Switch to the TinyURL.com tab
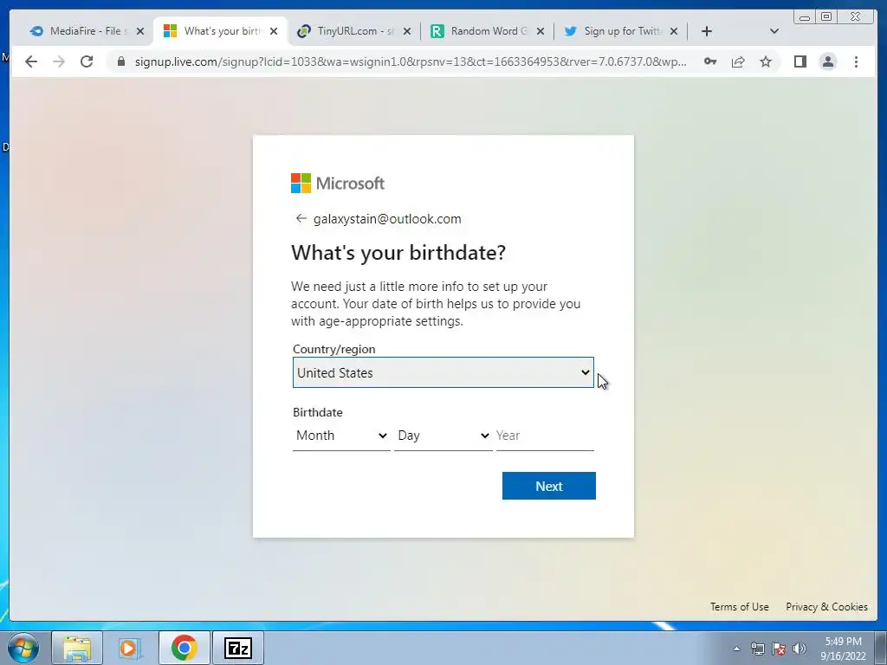The height and width of the screenshot is (665, 887). click(353, 31)
